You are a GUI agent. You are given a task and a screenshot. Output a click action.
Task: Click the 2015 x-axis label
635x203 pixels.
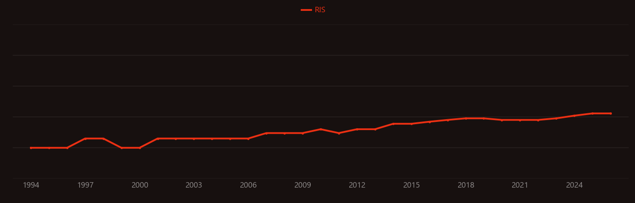click(411, 185)
